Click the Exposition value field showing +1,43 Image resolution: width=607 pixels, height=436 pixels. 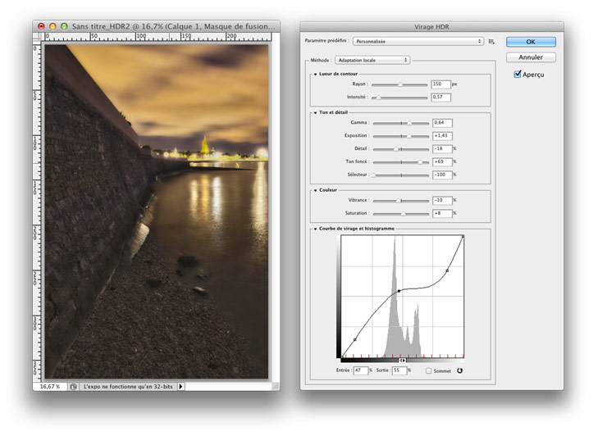[442, 136]
